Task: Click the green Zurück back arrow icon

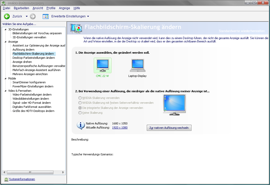Action: click(7, 16)
